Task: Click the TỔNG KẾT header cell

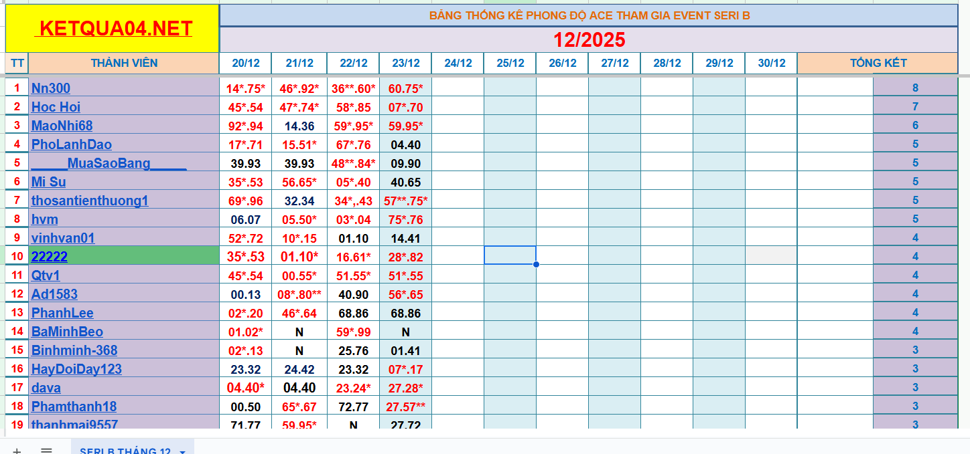Action: click(x=878, y=63)
